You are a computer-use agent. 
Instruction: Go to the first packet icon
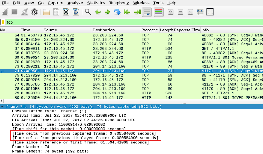pyautogui.click(x=127, y=12)
